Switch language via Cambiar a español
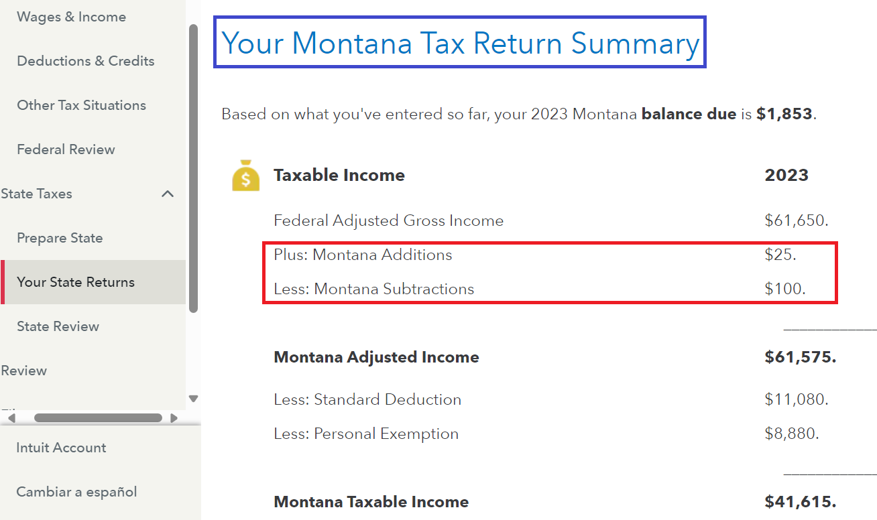Image resolution: width=877 pixels, height=520 pixels. pyautogui.click(x=76, y=492)
